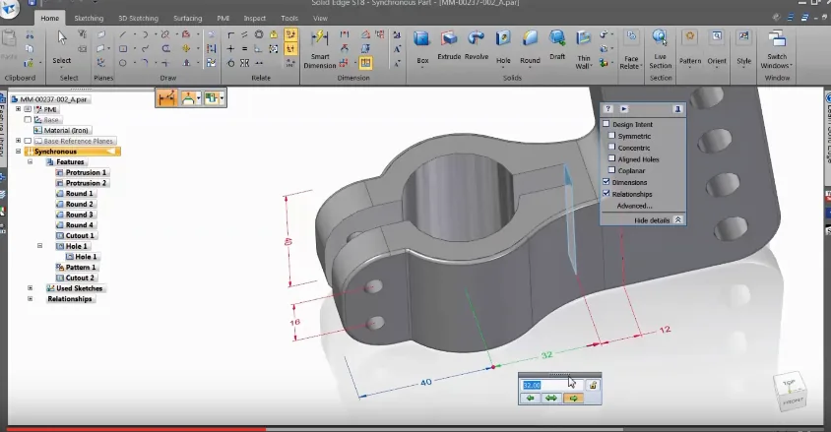Open the View ribbon tab

tap(320, 18)
